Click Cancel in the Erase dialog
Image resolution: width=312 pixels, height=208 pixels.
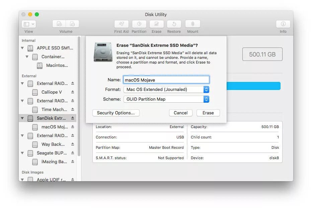[181, 113]
